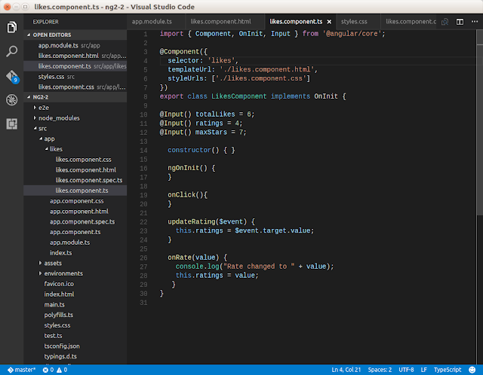Click the feedback smiley in status bar

[x=472, y=370]
